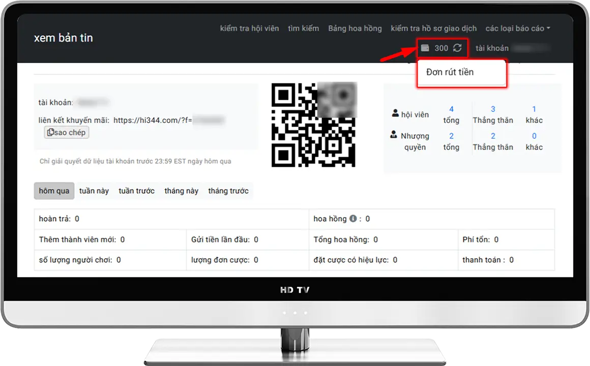590x366 pixels.
Task: Switch to the tháng trước tab
Action: (x=228, y=191)
